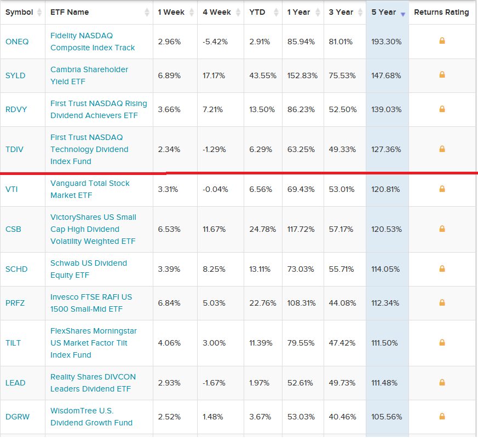Click lock icon in PRFZ row
Image resolution: width=478 pixels, height=438 pixels.
click(442, 302)
